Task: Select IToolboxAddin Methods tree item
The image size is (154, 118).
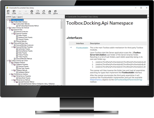Action: (23, 24)
